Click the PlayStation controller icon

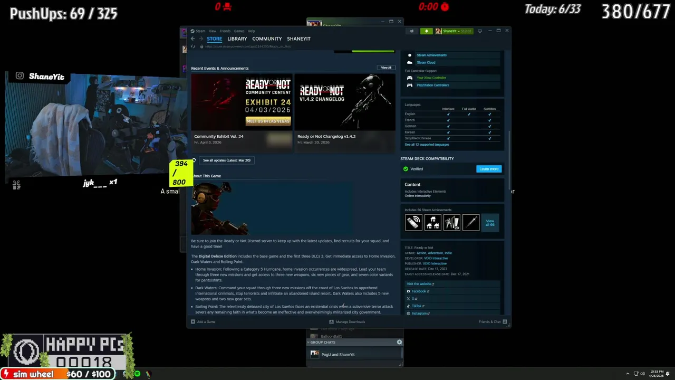tap(409, 85)
